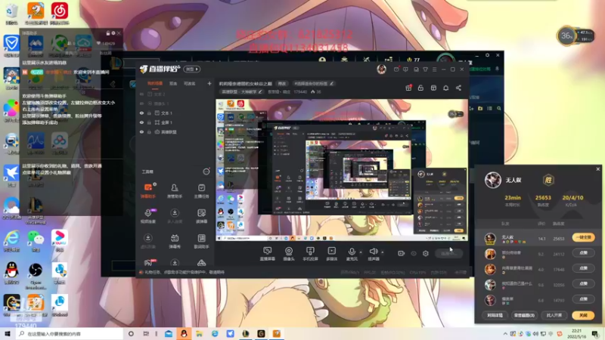Close the match result panel with X
The height and width of the screenshot is (340, 605).
coord(598,168)
